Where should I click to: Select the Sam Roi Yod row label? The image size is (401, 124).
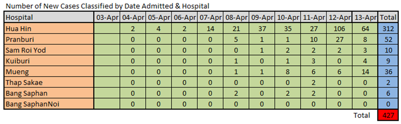point(49,50)
